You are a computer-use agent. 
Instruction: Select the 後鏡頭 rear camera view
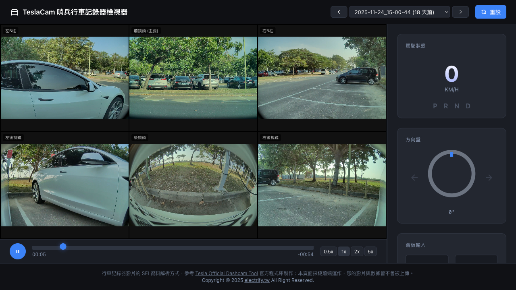193,185
